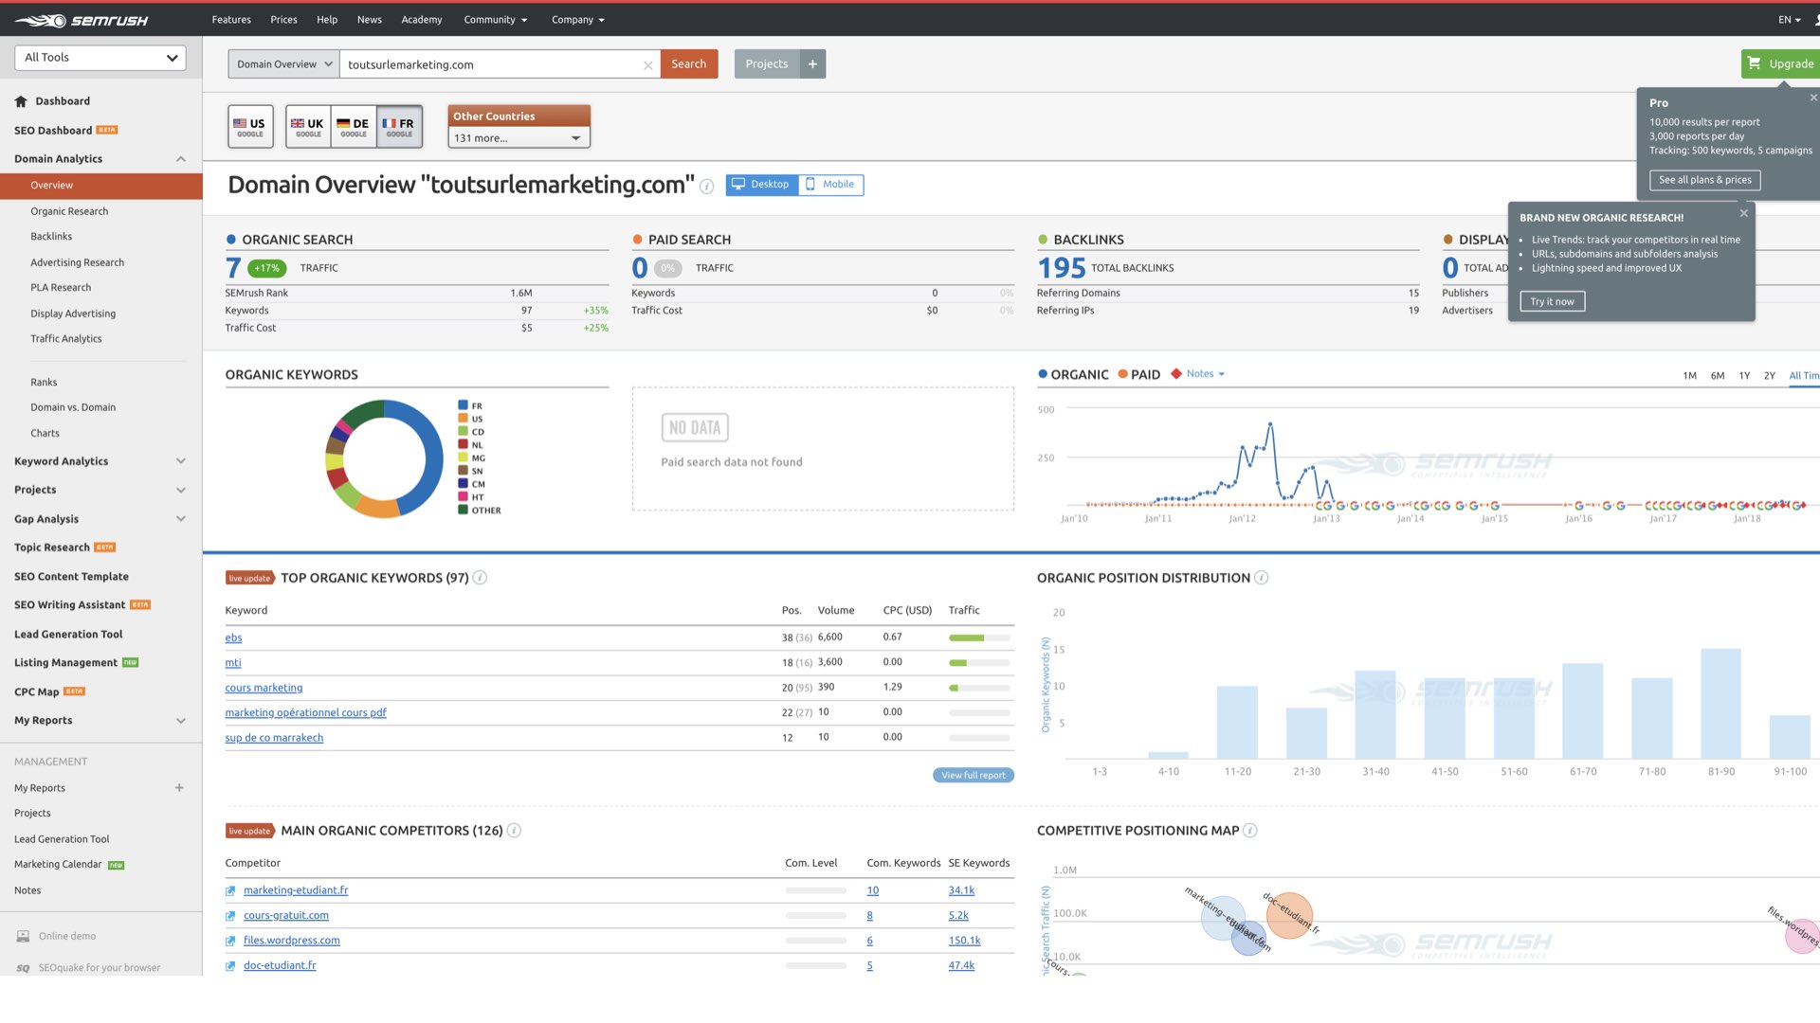Open the 'ebs' keyword link
The height and width of the screenshot is (1023, 1820).
233,637
